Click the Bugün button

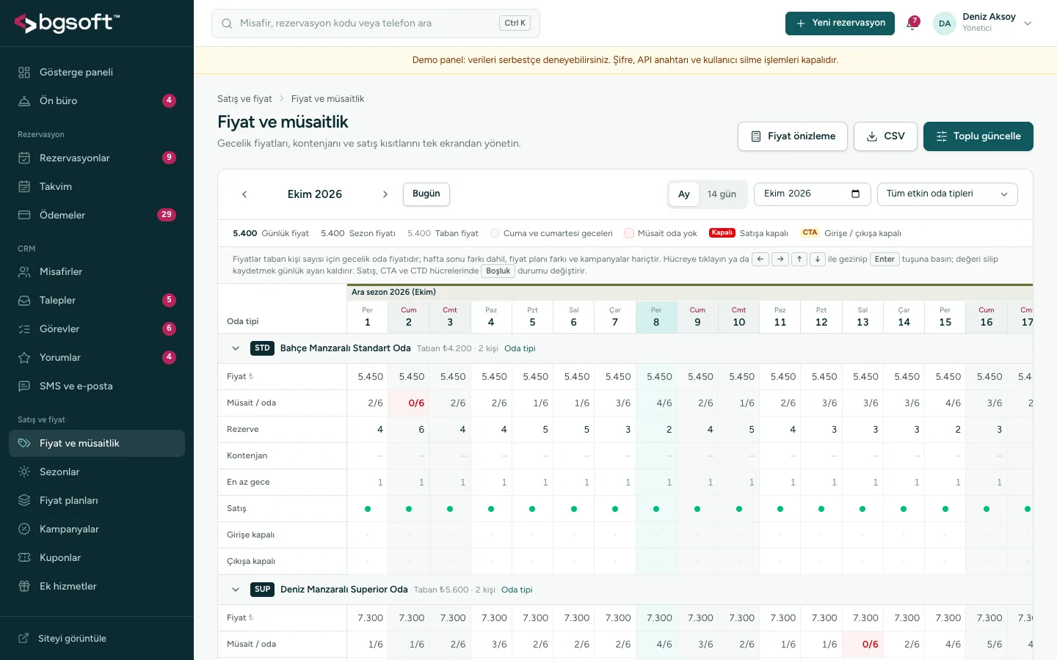pyautogui.click(x=426, y=194)
